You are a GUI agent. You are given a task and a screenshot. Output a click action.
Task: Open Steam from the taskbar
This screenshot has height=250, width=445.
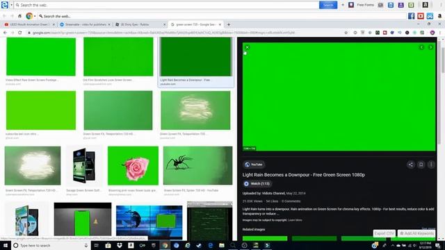click(199, 245)
